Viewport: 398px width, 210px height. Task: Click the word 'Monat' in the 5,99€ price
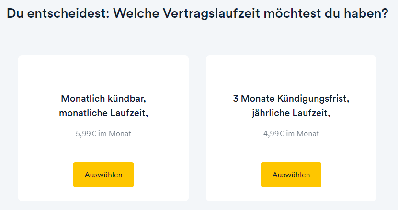(x=120, y=134)
